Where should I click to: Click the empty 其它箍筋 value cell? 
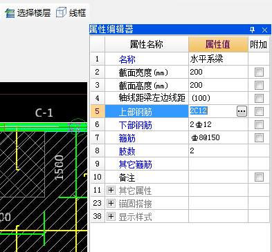pos(218,164)
